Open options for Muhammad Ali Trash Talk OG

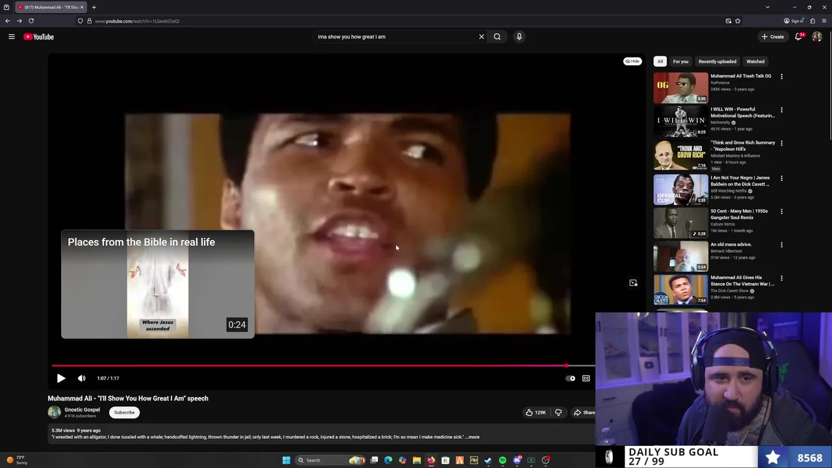781,77
